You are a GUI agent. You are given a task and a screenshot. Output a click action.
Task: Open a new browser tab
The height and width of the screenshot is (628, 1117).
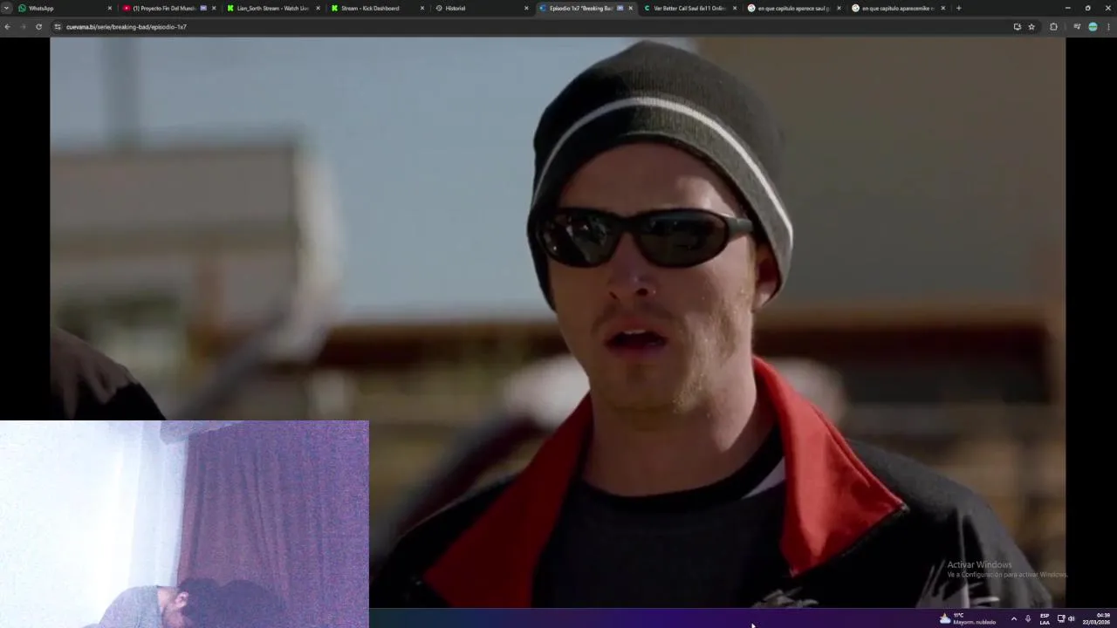click(x=958, y=8)
